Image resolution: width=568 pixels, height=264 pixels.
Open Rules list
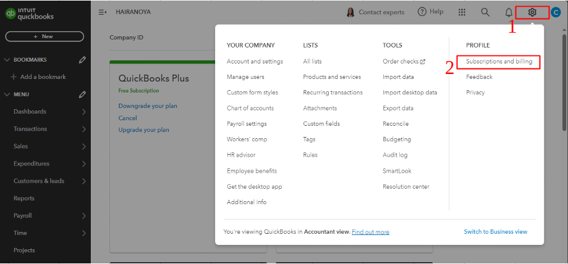tap(310, 155)
